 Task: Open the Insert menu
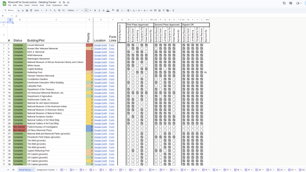click(27, 5)
